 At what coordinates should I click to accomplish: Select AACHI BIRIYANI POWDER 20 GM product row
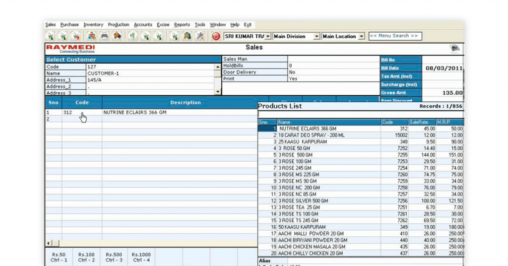tap(361, 240)
